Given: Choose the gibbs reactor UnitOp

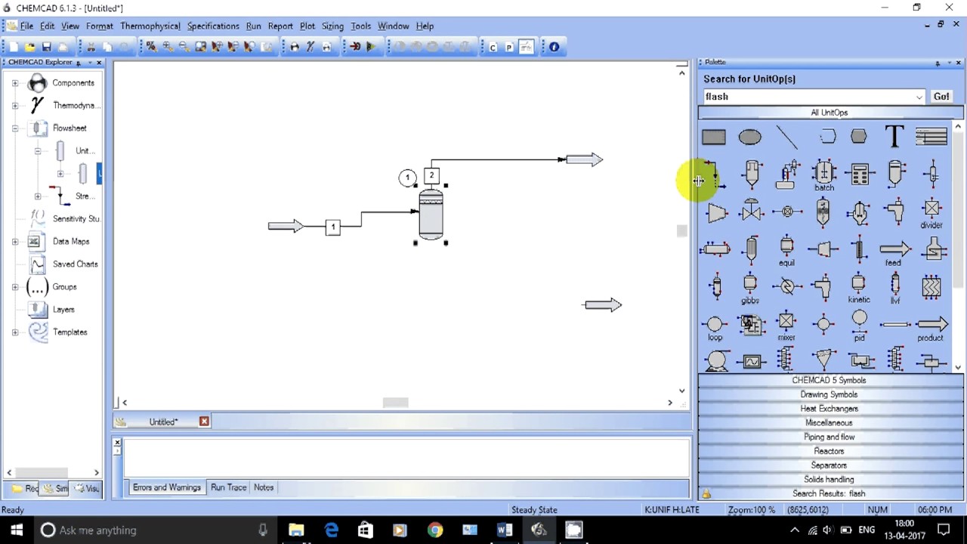Looking at the screenshot, I should 749,289.
